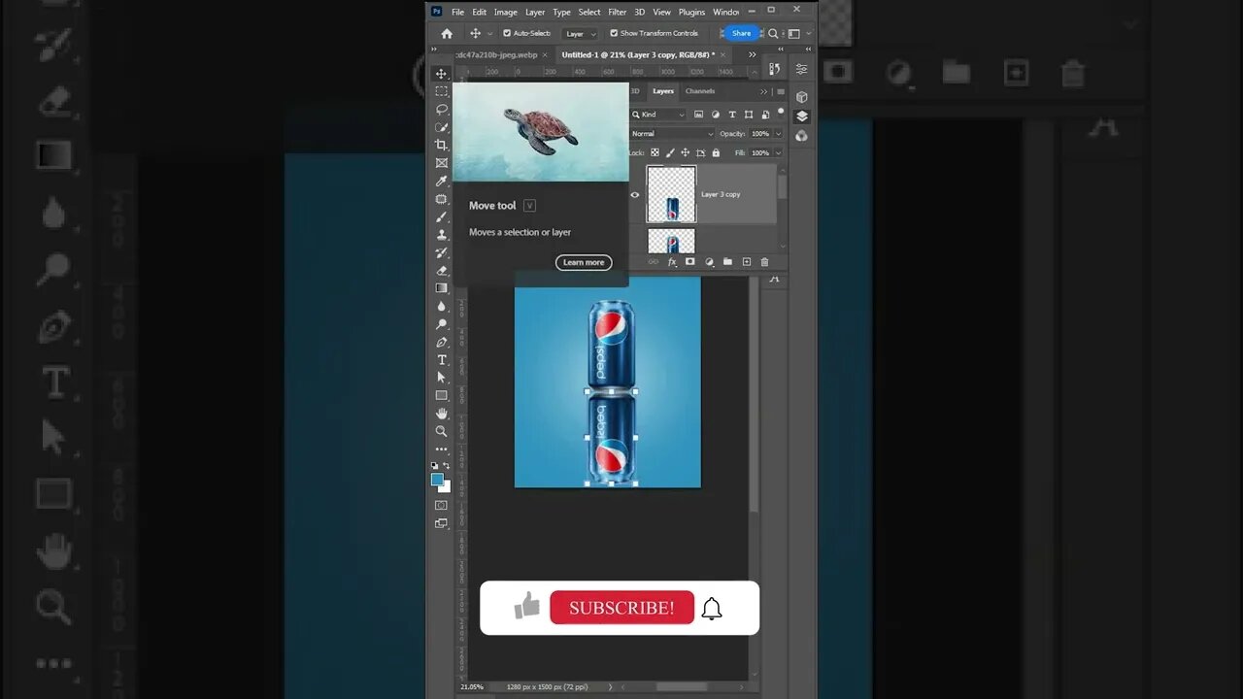
Task: Select the Brush tool
Action: coord(442,216)
